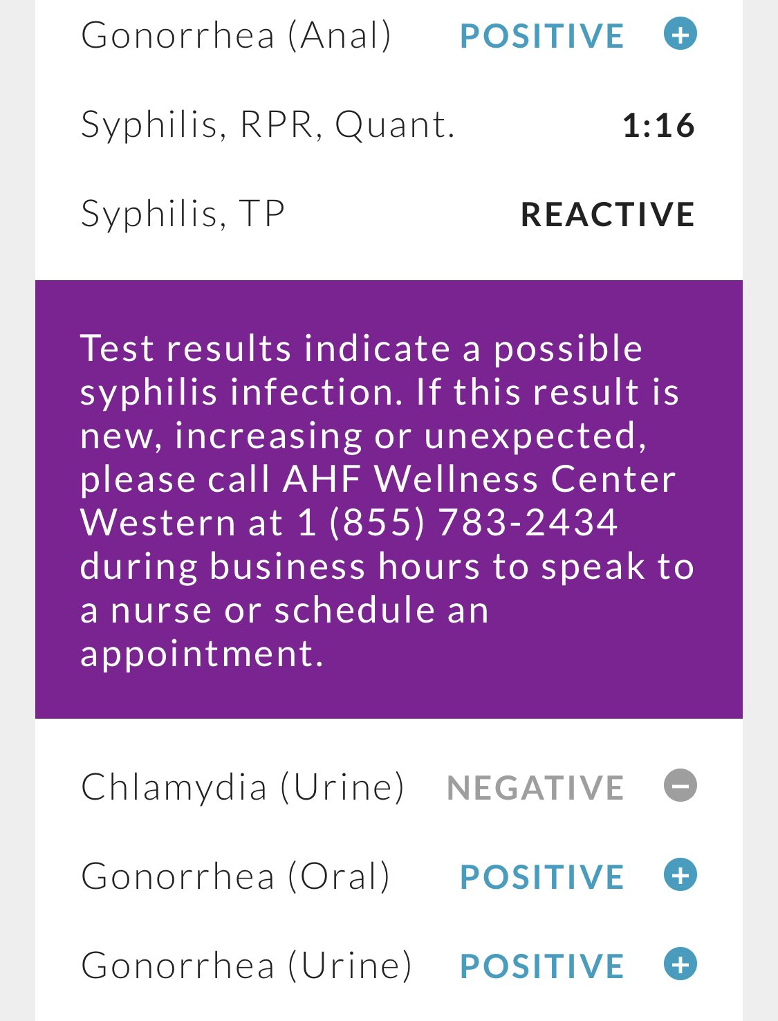This screenshot has height=1021, width=778.
Task: Select the Syphilis, TP test name
Action: point(183,214)
